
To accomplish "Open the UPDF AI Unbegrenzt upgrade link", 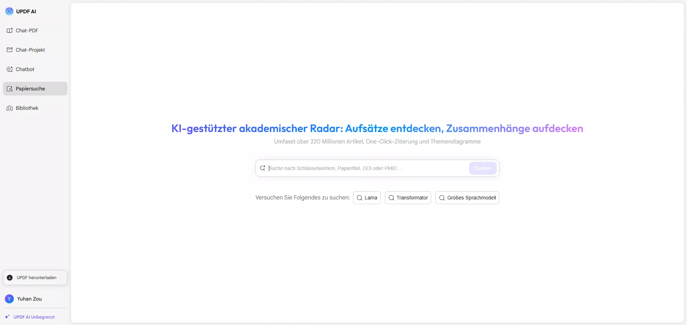I will [34, 317].
